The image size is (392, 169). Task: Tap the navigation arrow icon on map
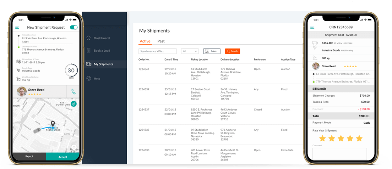point(73,104)
